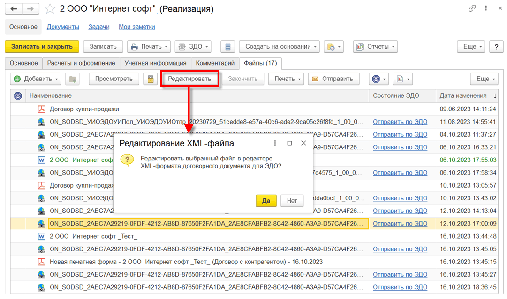Click the lock file icon

(x=150, y=79)
